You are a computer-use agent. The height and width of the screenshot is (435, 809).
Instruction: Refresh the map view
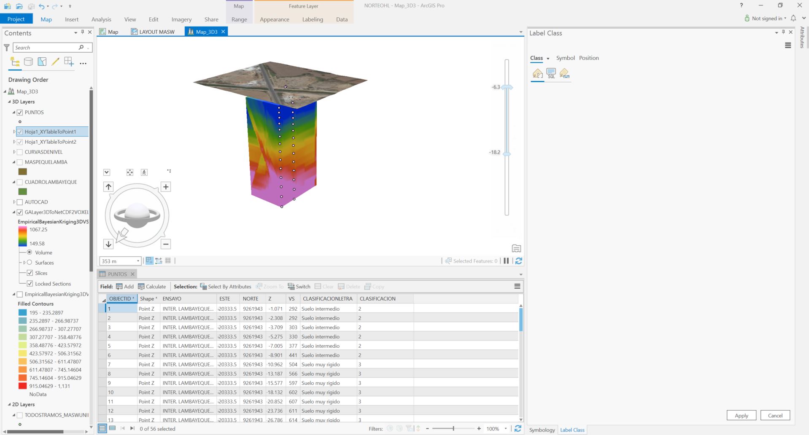(x=519, y=261)
